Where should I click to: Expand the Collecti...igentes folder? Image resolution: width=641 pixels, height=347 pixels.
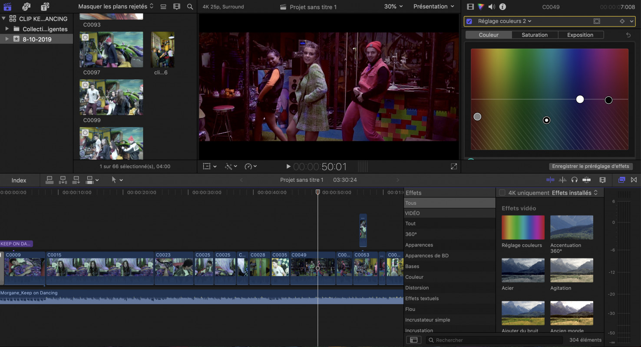coord(7,29)
